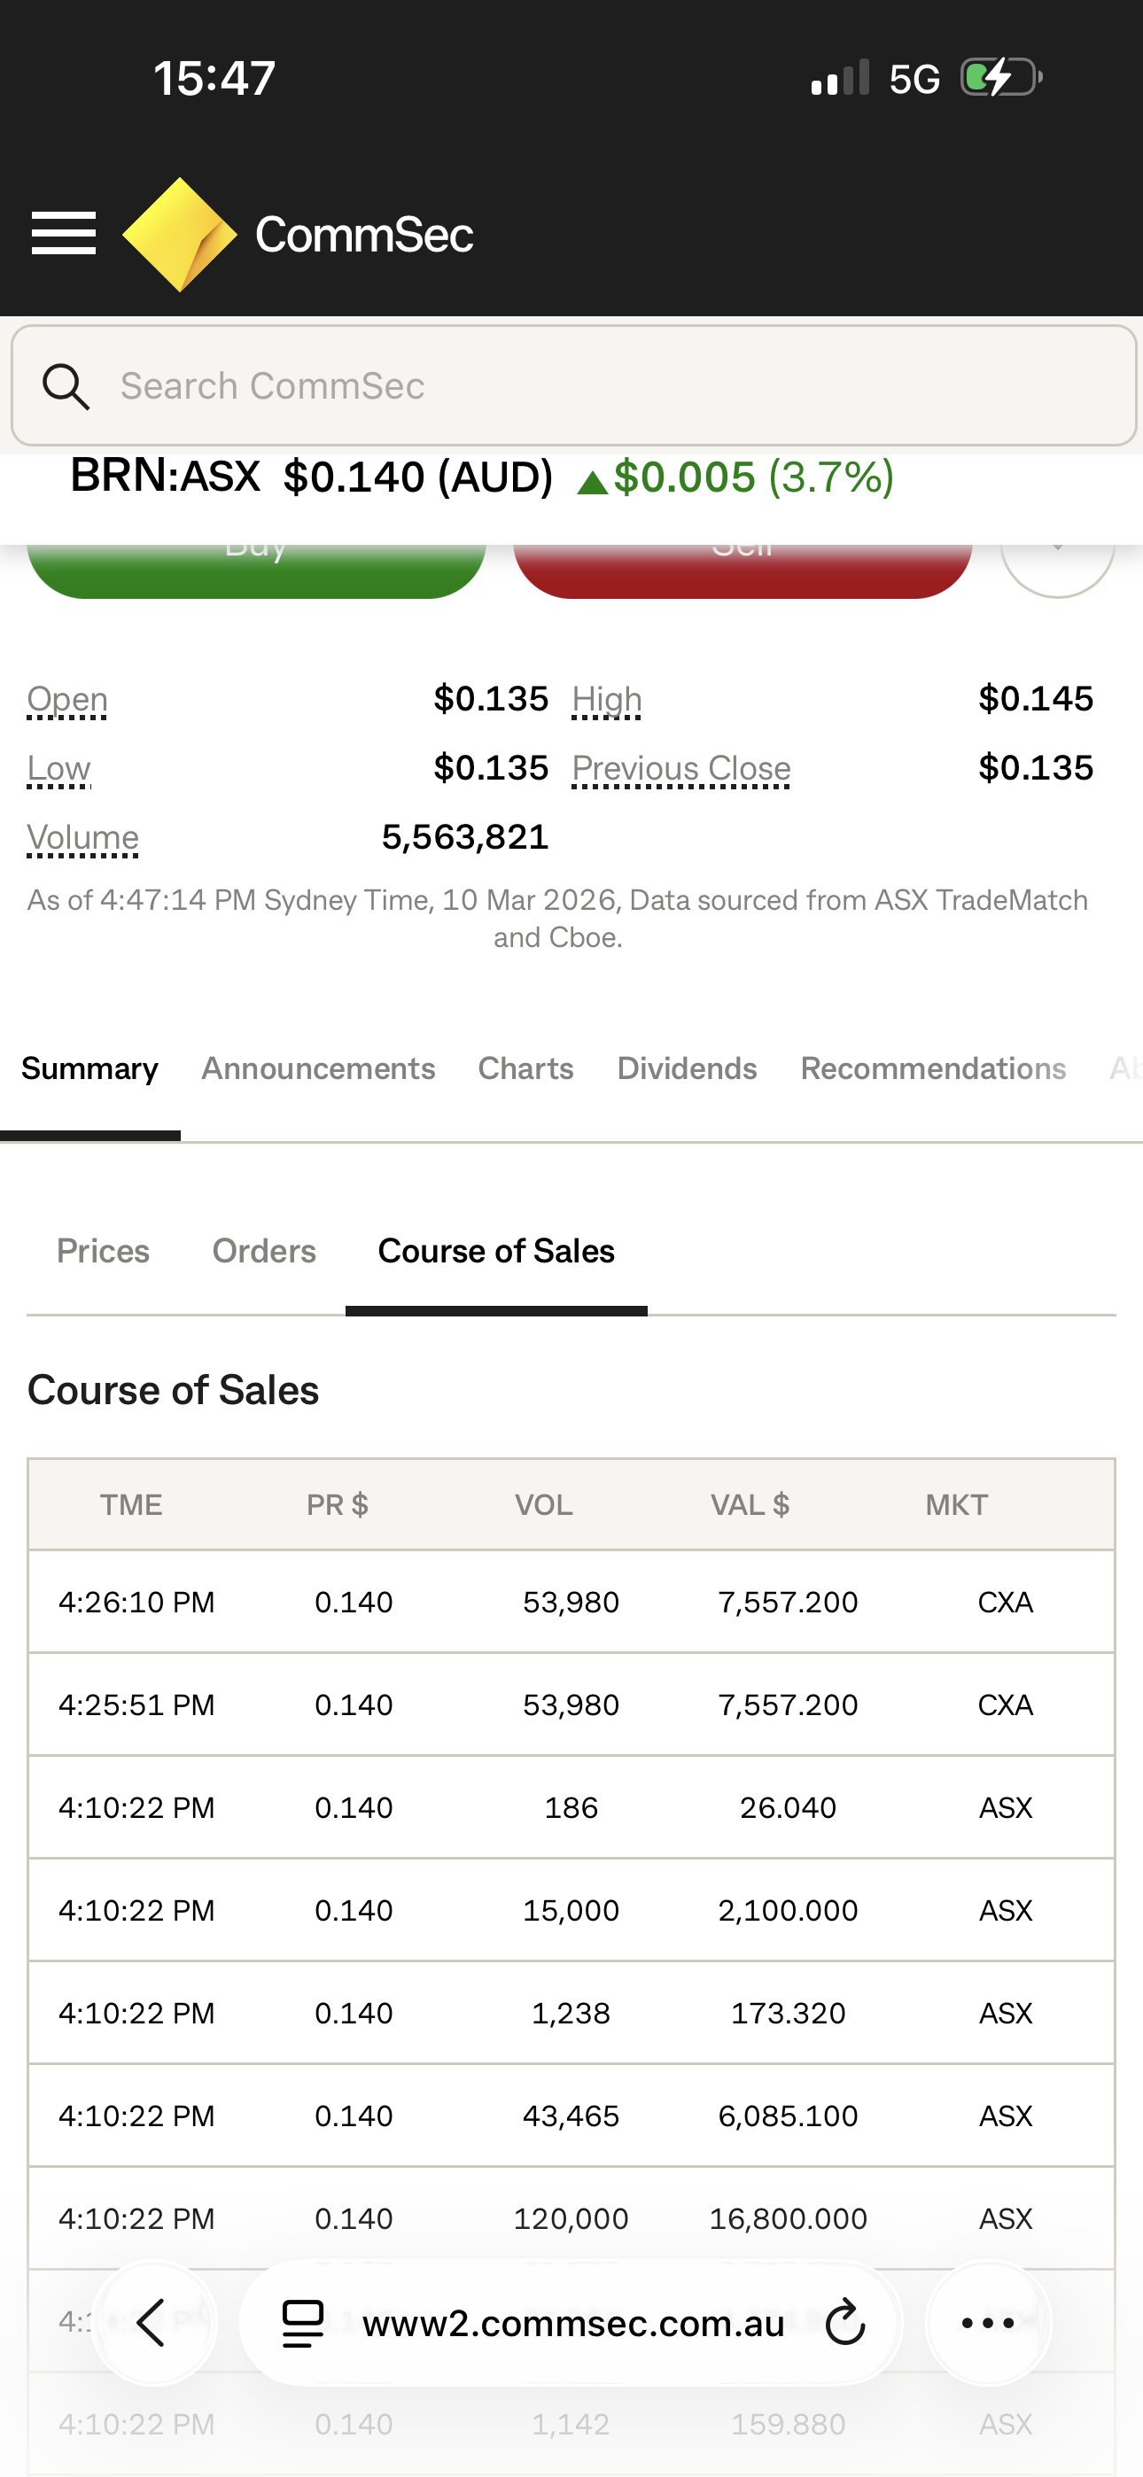Focus the Search CommSec input field
The width and height of the screenshot is (1143, 2477).
(616, 386)
